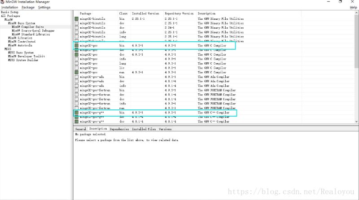Select MSYS Base System in tree
Image resolution: width=359 pixels, height=200 pixels.
21,52
